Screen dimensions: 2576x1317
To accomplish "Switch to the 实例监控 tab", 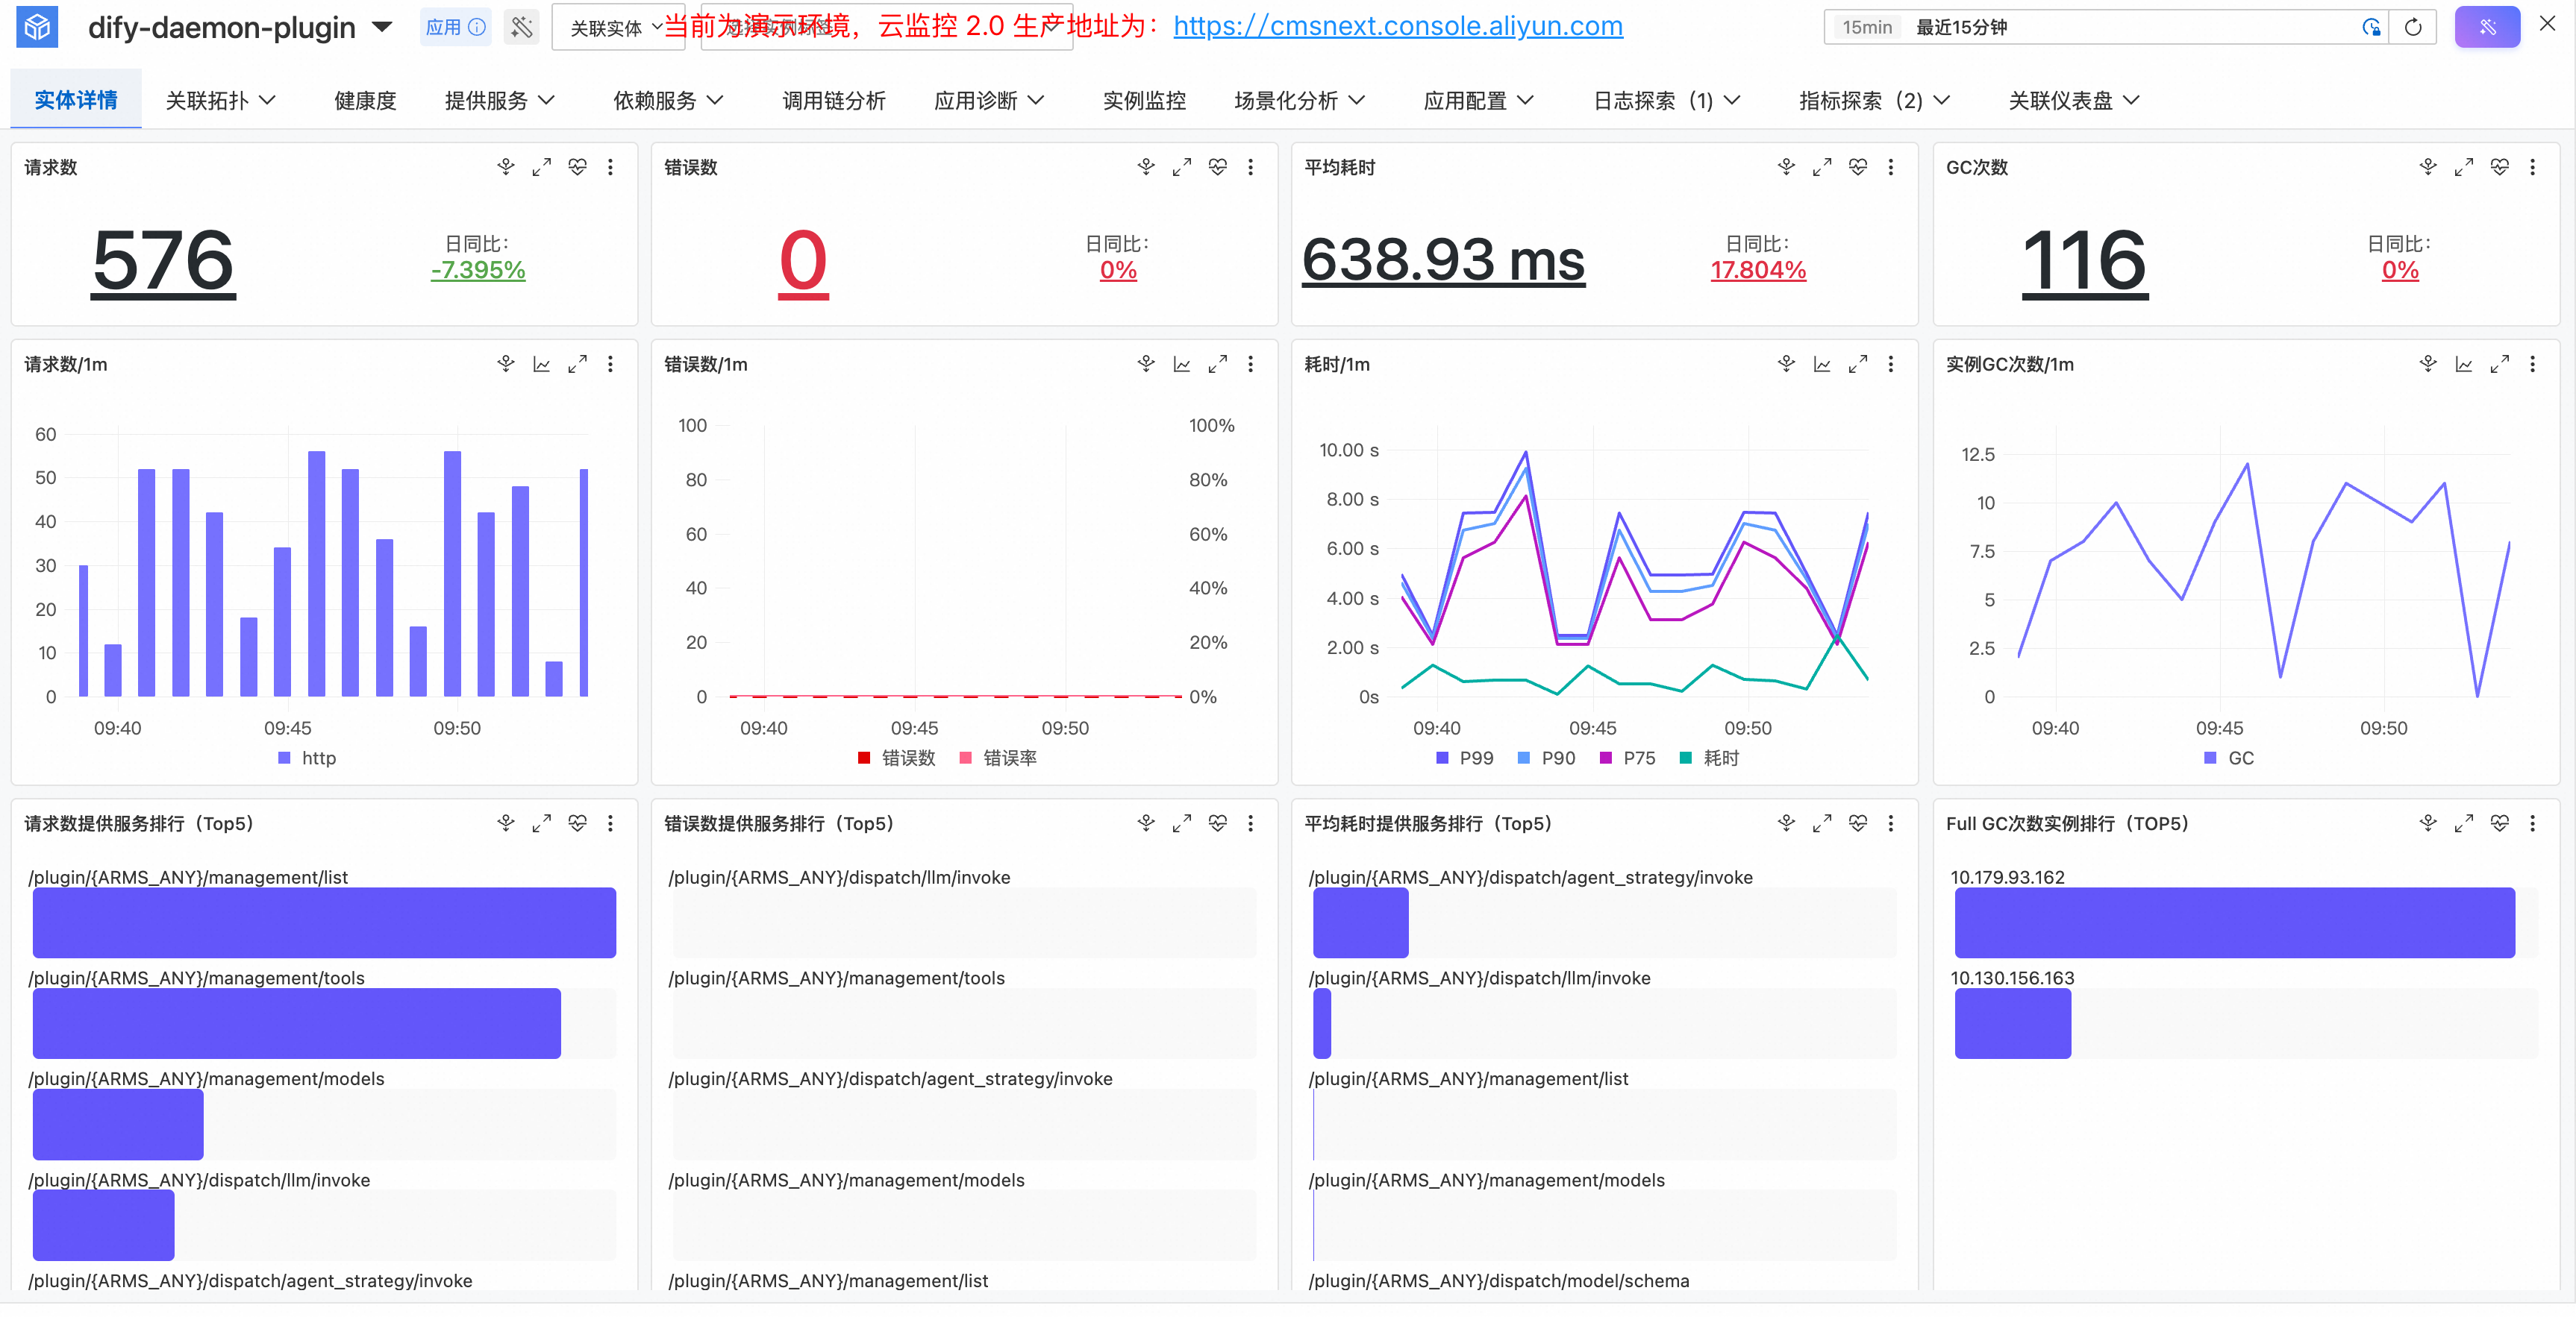I will point(1144,100).
